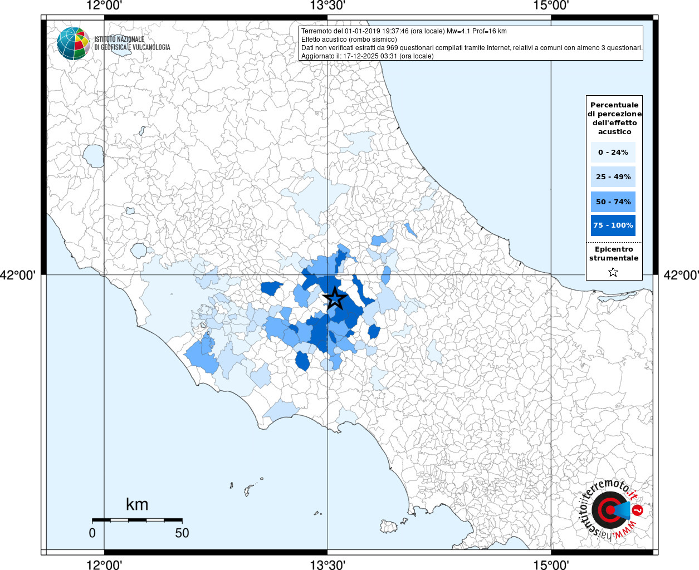Click the 'Istituto Nazionale di Geofisica e Vulcanologia' text
The width and height of the screenshot is (699, 570).
point(132,43)
